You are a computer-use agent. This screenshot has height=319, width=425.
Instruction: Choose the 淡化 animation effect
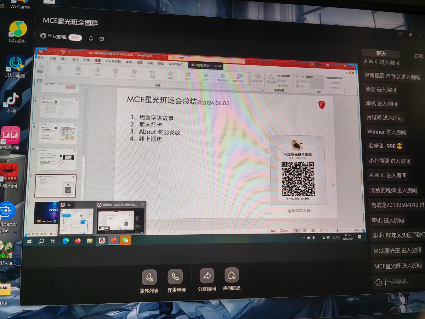pyautogui.click(x=97, y=71)
